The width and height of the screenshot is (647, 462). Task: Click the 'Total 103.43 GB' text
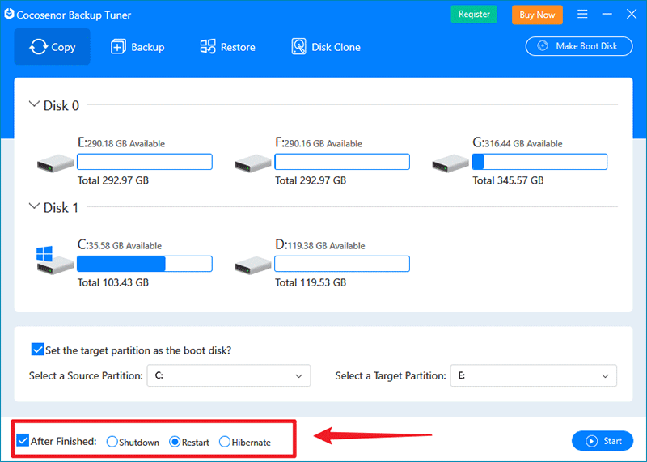[113, 282]
